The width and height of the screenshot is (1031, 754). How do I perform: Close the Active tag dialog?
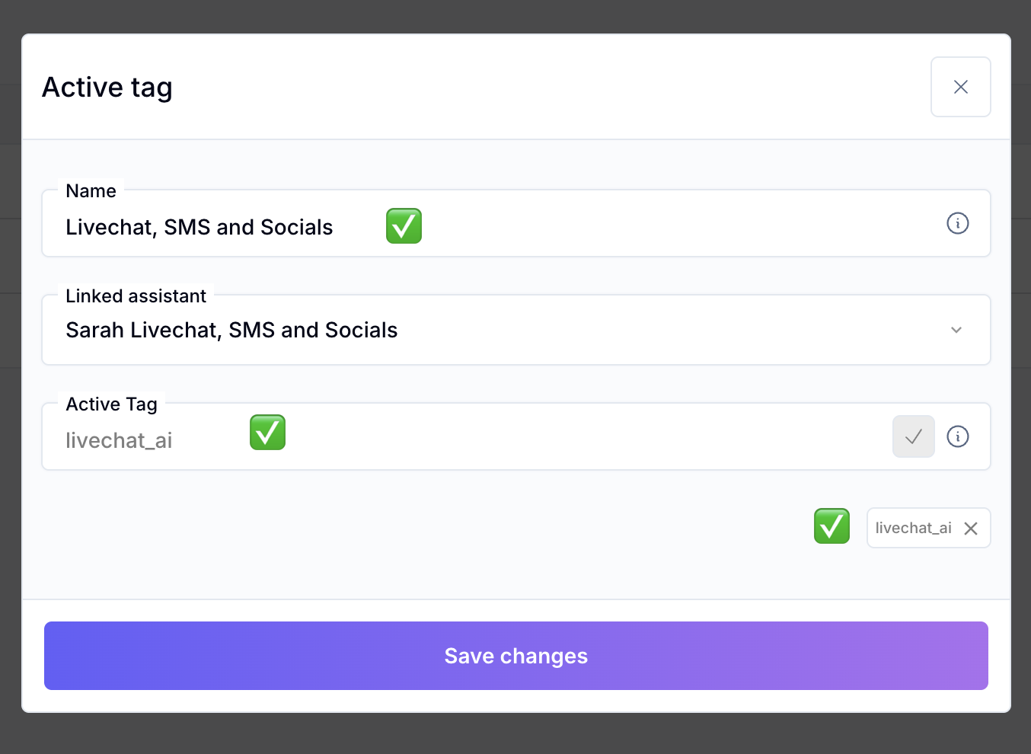960,87
